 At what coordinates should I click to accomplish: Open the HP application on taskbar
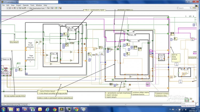[x=33, y=109]
